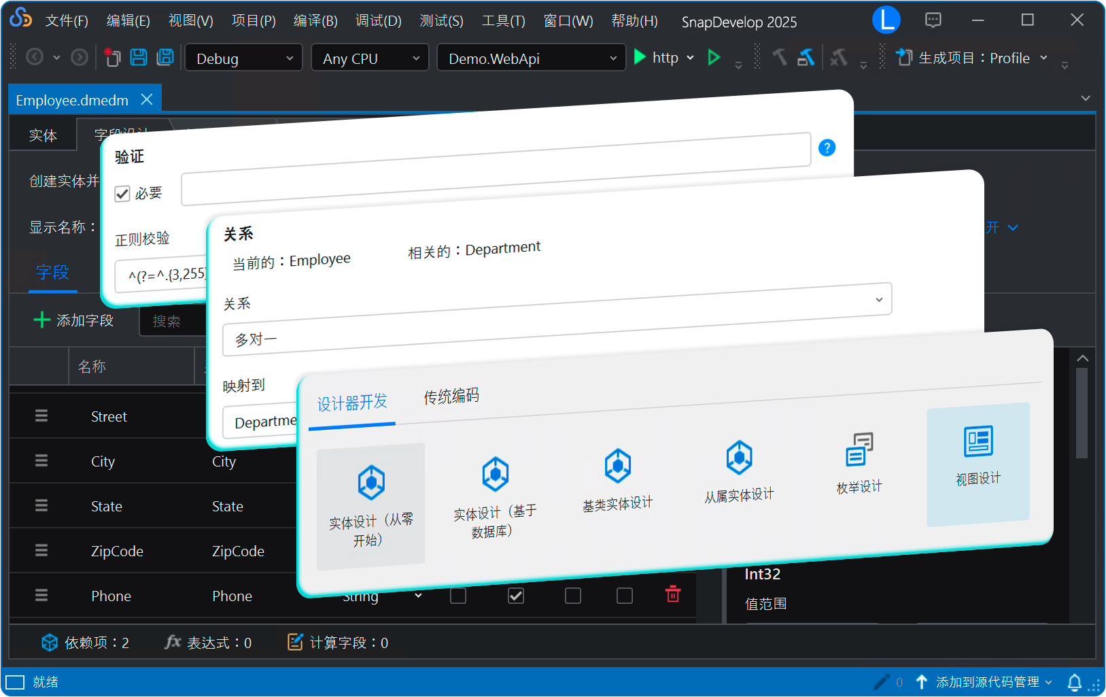Viewport: 1106px width, 697px height.
Task: Click 添加字段 to add a field
Action: coord(75,320)
